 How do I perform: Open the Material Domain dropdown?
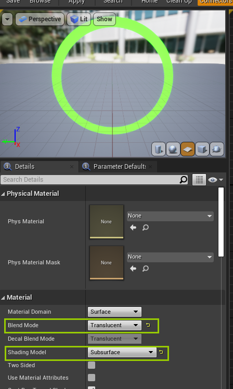[114, 312]
